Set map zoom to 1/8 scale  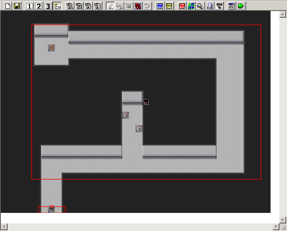pos(98,6)
